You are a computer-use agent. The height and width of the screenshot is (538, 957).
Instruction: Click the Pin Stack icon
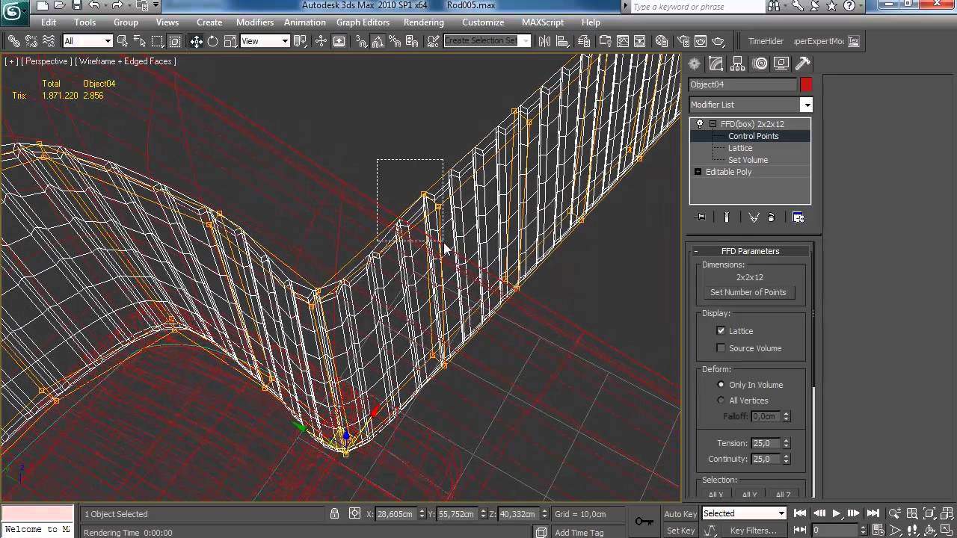701,217
